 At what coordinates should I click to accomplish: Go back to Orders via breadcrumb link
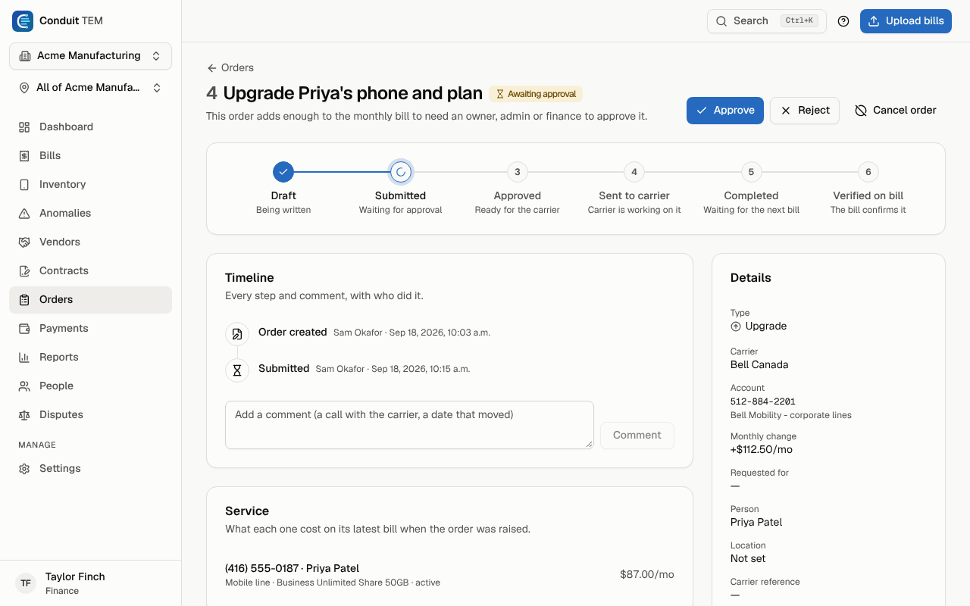click(230, 68)
